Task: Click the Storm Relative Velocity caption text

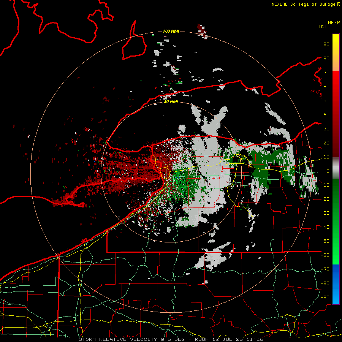Action: click(171, 339)
